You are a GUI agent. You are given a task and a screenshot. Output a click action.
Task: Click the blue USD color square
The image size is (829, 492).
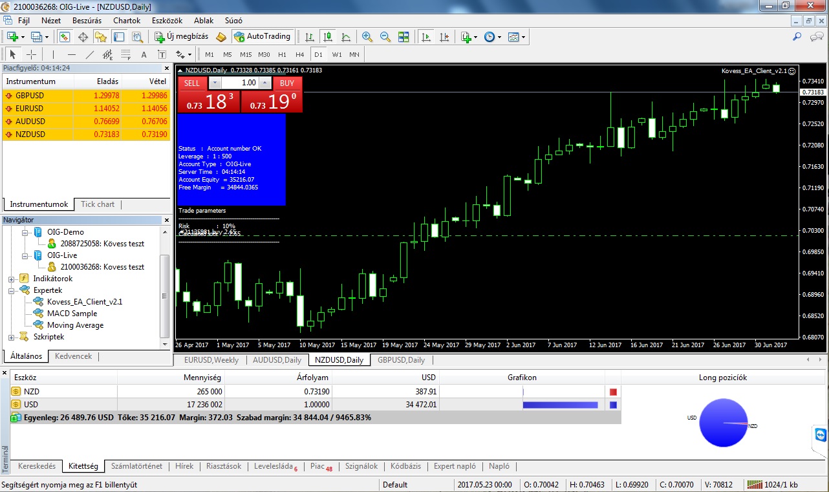(613, 405)
